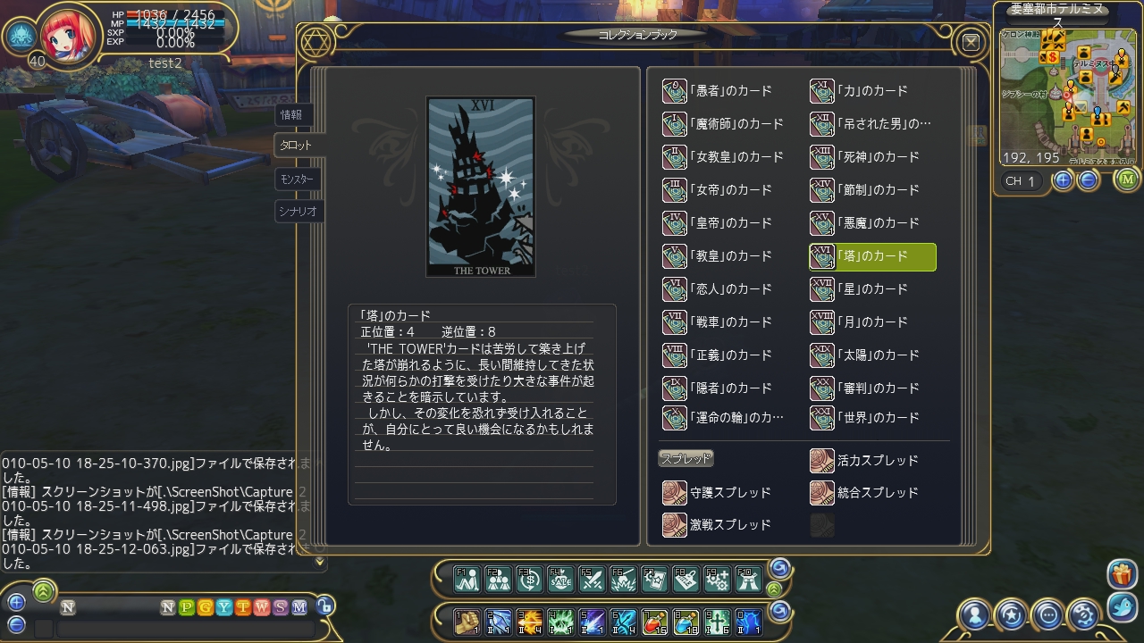Zoom in the minimap with plus button
The width and height of the screenshot is (1144, 643).
1063,180
